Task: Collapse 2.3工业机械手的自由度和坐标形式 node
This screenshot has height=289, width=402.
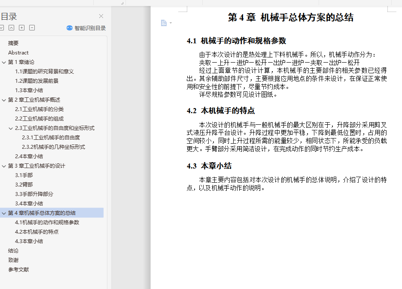Action: point(11,128)
